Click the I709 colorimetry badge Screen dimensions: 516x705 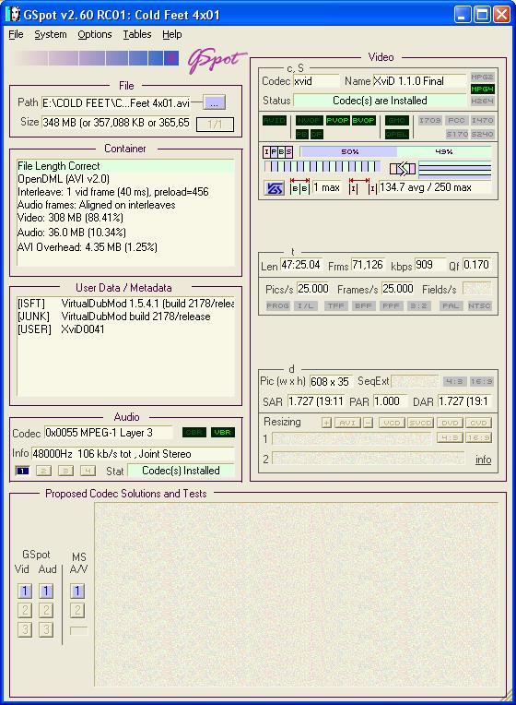pos(430,121)
